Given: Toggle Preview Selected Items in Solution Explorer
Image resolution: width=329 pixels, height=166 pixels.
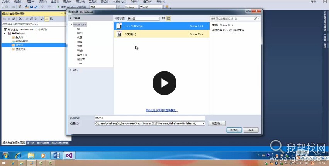Looking at the screenshot, I should (47, 19).
